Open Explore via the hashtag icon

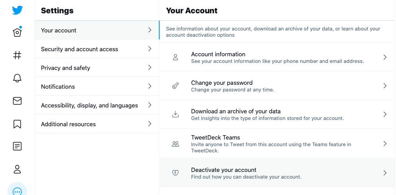click(x=17, y=55)
